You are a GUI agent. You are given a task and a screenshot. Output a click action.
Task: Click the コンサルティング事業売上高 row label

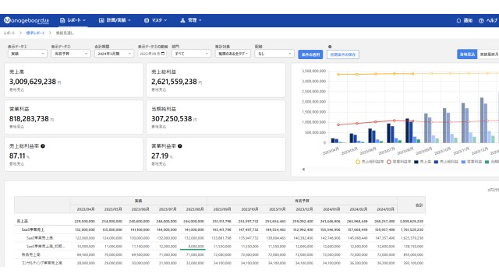pyautogui.click(x=41, y=263)
